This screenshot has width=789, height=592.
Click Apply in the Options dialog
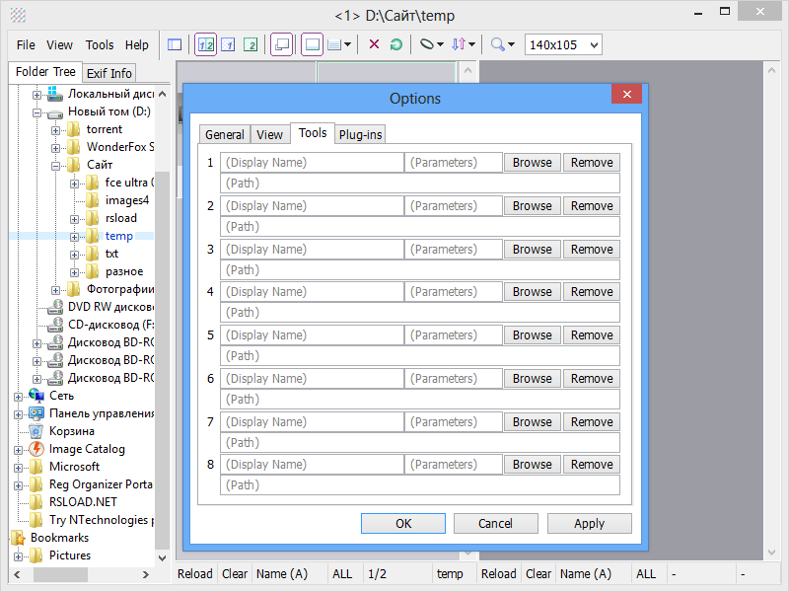coord(589,524)
